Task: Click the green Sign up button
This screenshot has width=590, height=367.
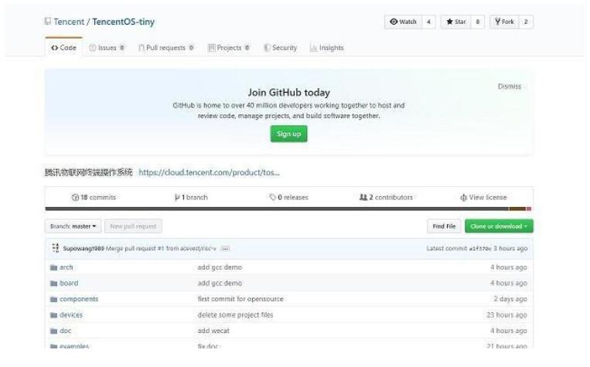Action: click(x=288, y=134)
